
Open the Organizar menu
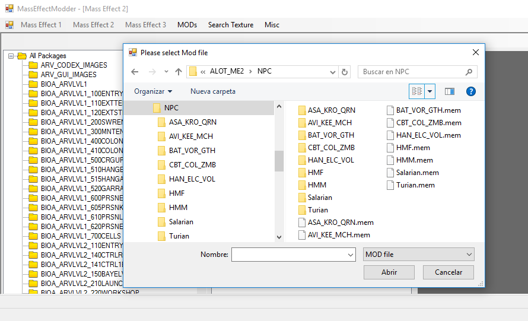click(153, 91)
